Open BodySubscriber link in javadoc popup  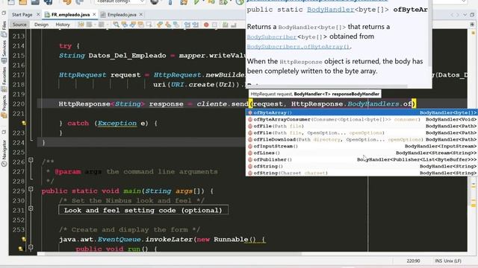(x=272, y=36)
